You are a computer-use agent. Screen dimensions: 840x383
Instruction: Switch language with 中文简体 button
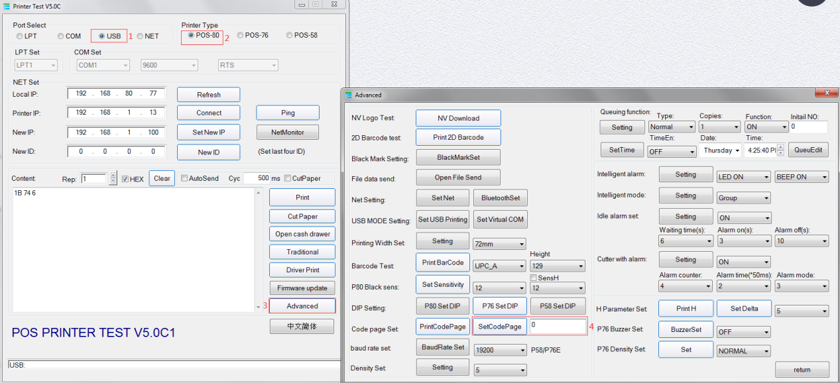(302, 326)
